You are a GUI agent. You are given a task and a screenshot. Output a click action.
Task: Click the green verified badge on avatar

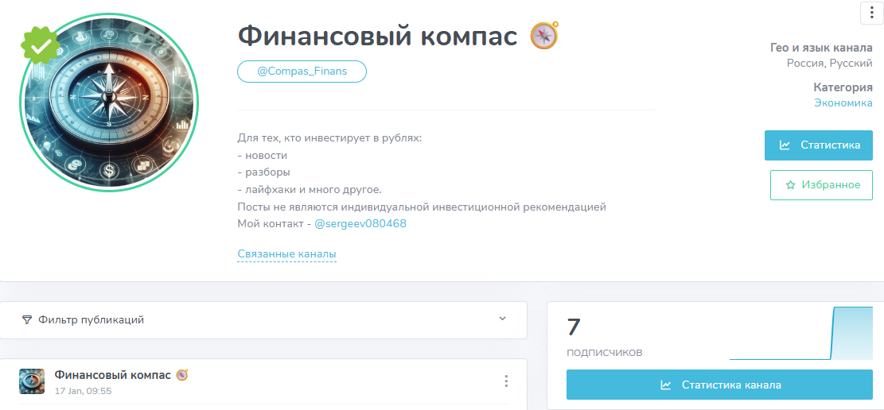pyautogui.click(x=40, y=46)
